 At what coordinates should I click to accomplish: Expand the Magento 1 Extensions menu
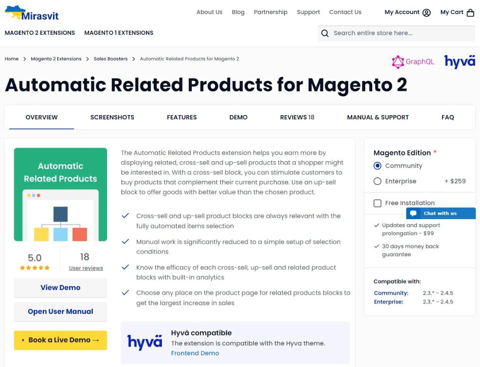(119, 33)
